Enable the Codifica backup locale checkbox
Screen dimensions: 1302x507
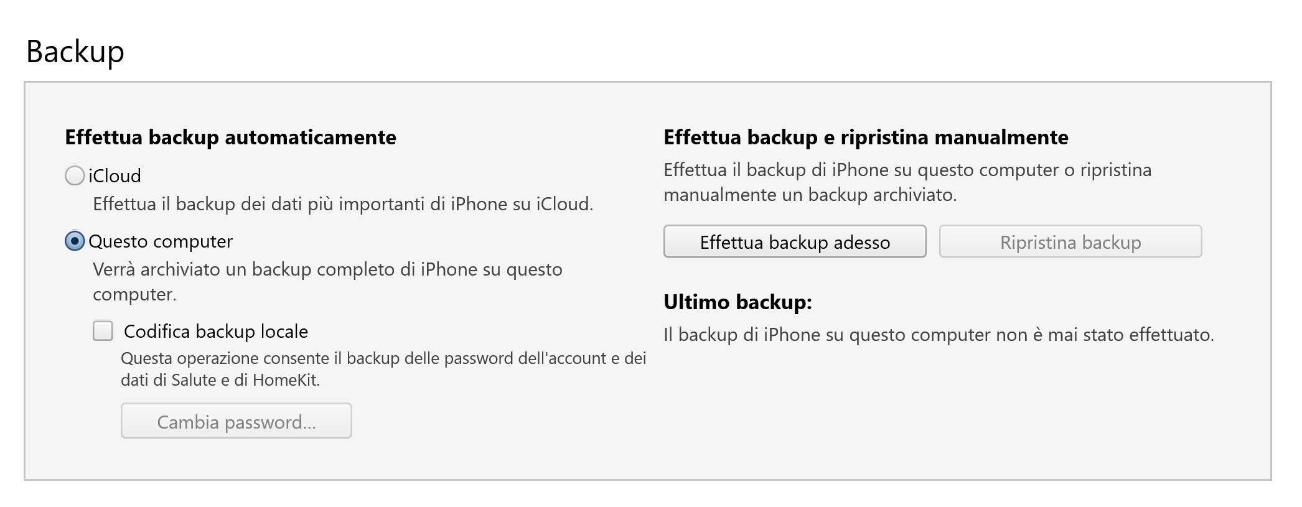coord(103,331)
